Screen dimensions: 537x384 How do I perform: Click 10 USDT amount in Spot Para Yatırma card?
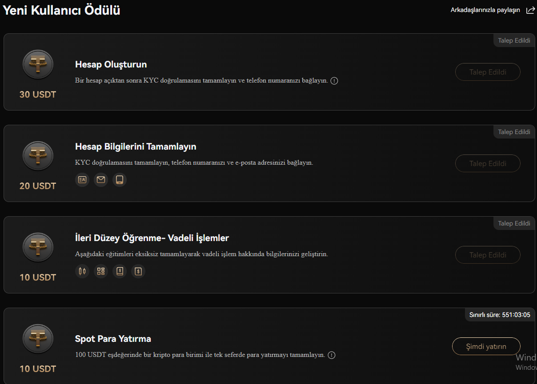click(x=38, y=369)
